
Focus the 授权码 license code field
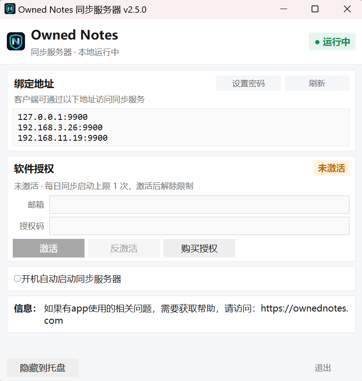[x=199, y=226]
